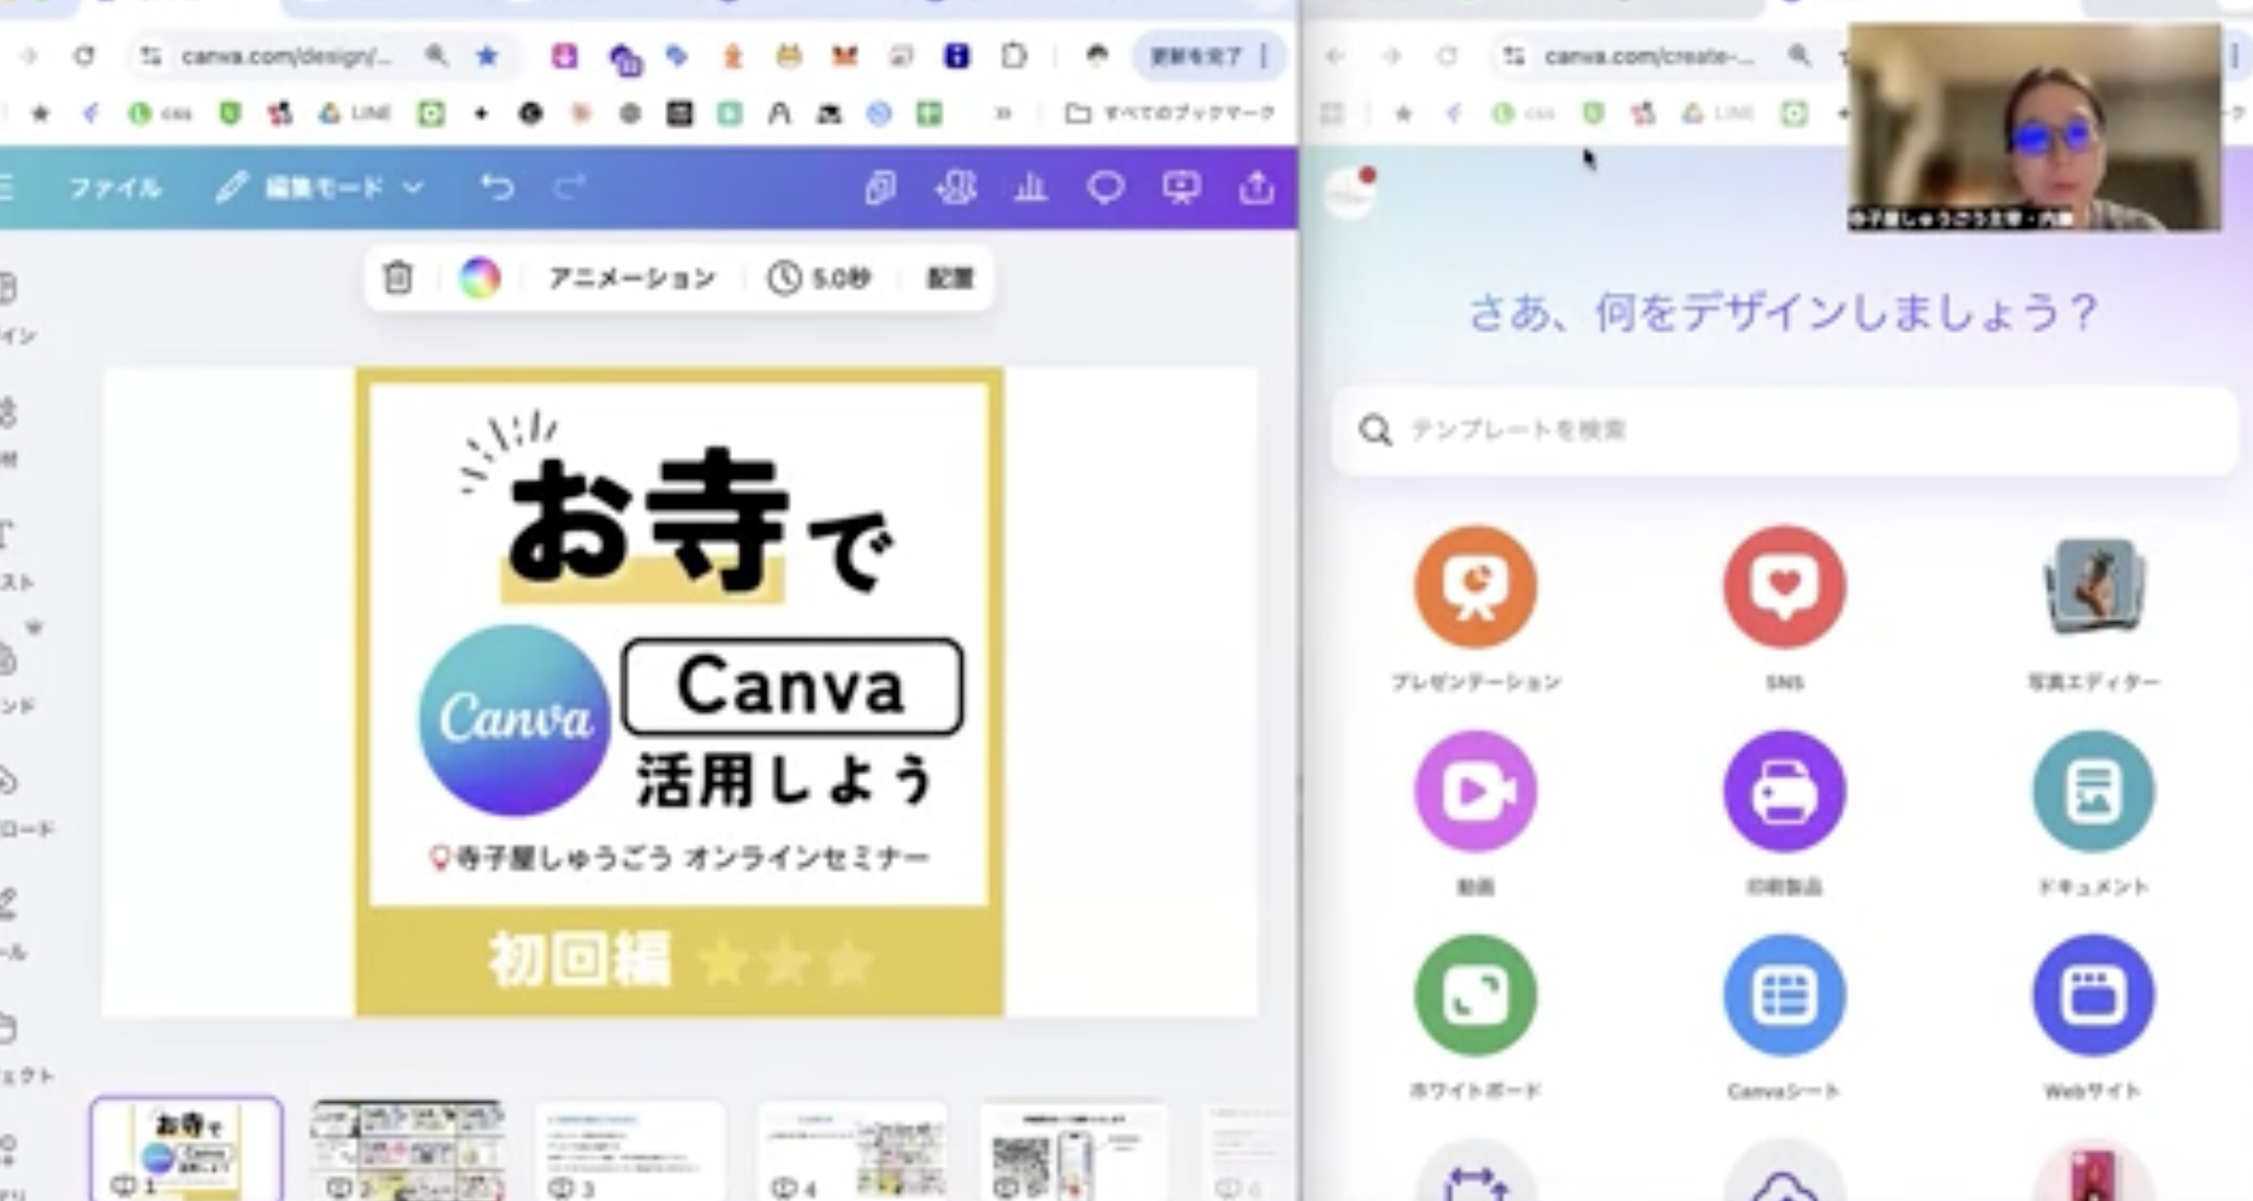Open the comments icon in the purple toolbar
This screenshot has height=1201, width=2253.
tap(1106, 187)
